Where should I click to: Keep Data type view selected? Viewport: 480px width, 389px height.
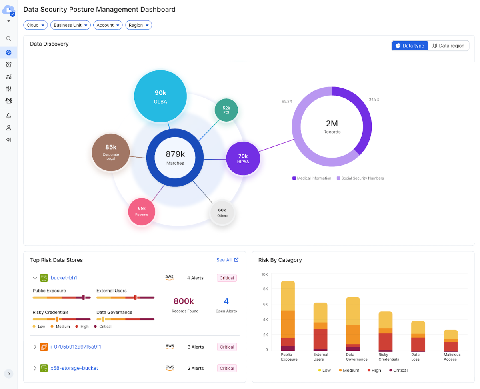(x=410, y=45)
